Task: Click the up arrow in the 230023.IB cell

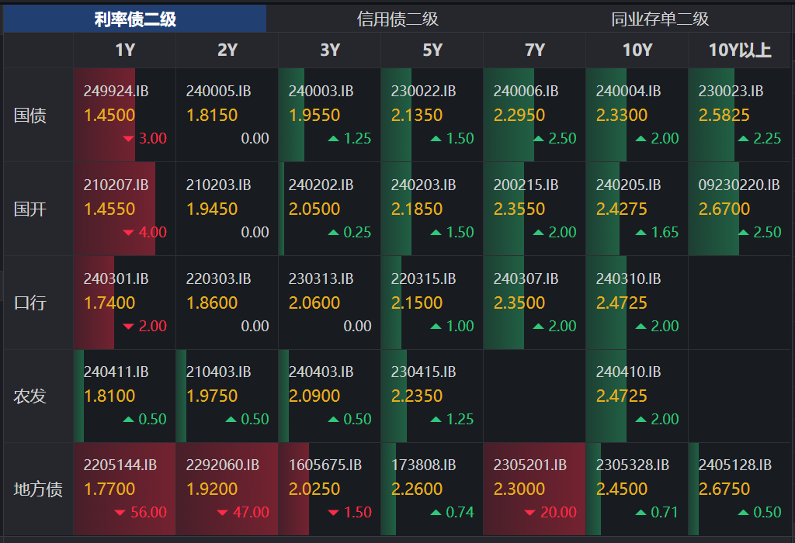Action: click(x=743, y=139)
